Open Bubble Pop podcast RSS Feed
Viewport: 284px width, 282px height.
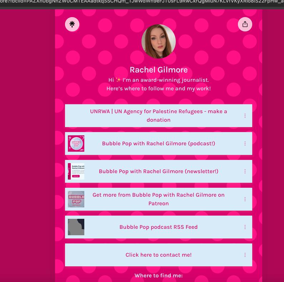[158, 227]
